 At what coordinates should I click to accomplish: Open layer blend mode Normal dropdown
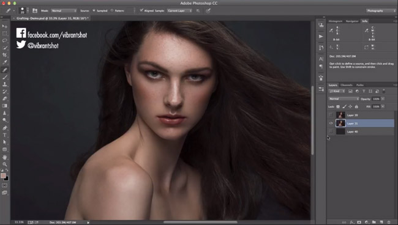tap(344, 99)
